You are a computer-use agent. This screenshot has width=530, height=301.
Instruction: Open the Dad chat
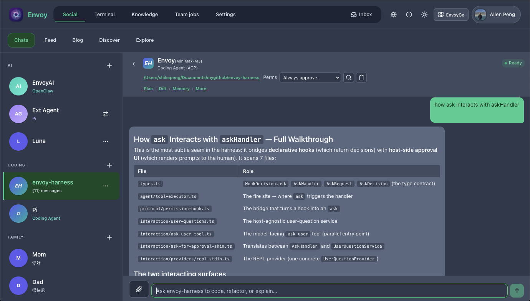point(61,286)
